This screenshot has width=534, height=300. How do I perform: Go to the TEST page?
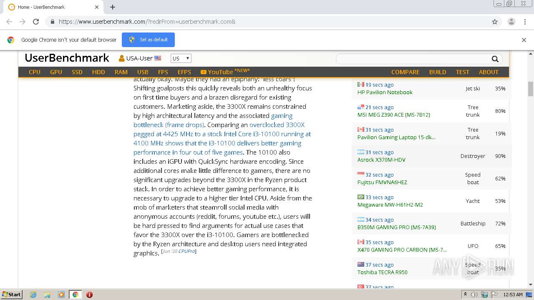[462, 72]
